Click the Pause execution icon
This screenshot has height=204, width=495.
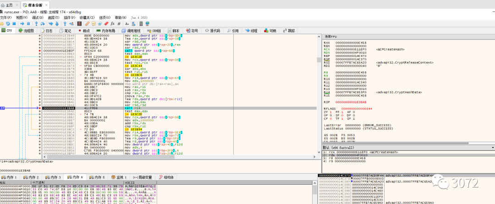(28, 24)
